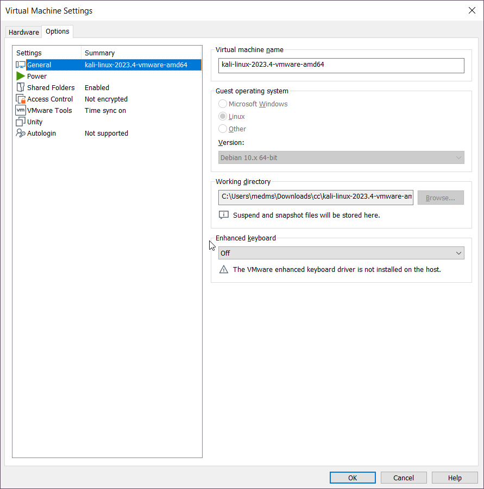Screen dimensions: 484x489
Task: Click the warning triangle icon near keyboard driver message
Action: [224, 269]
